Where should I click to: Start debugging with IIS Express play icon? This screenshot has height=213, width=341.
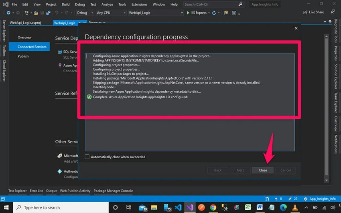(x=188, y=13)
